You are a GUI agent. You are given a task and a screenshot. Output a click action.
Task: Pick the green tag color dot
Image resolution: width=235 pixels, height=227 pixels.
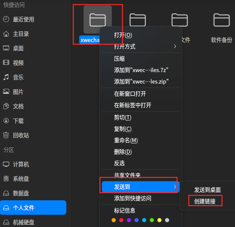pyautogui.click(x=152, y=220)
